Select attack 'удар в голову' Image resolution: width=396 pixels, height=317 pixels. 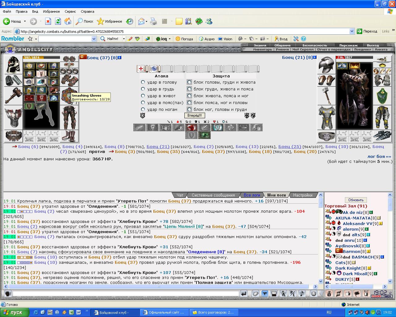(143, 82)
